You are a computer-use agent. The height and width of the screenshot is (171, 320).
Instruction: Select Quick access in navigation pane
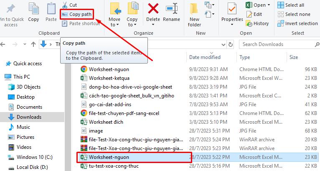click(24, 64)
